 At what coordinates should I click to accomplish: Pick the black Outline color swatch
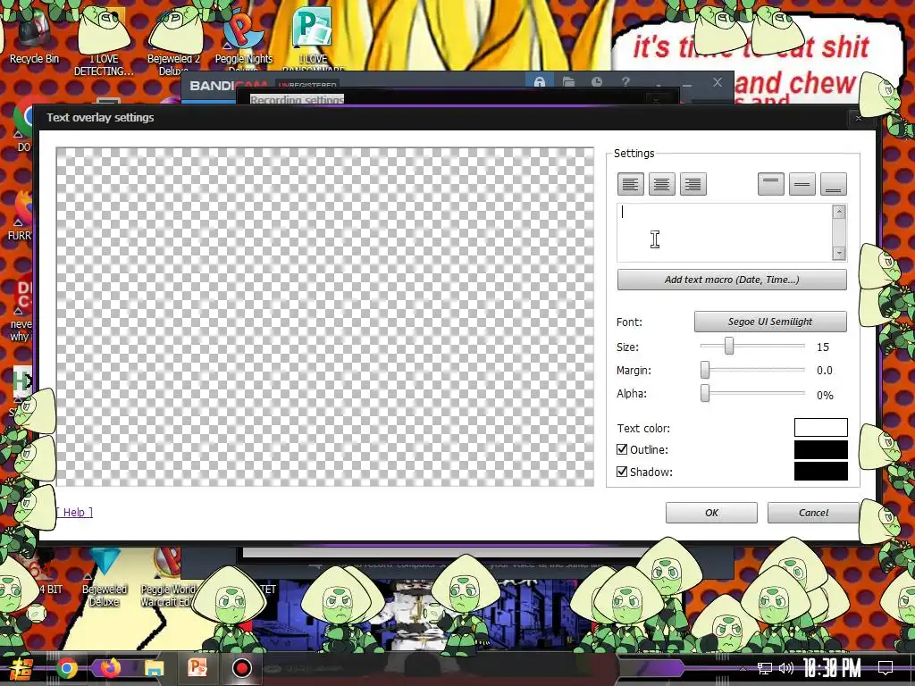[820, 450]
